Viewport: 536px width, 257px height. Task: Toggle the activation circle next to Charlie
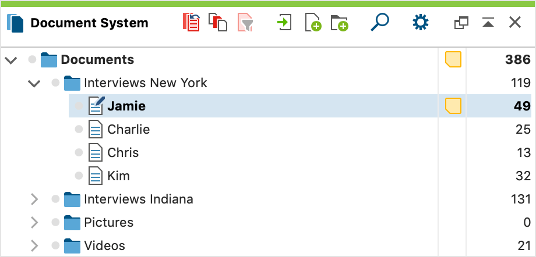point(79,129)
